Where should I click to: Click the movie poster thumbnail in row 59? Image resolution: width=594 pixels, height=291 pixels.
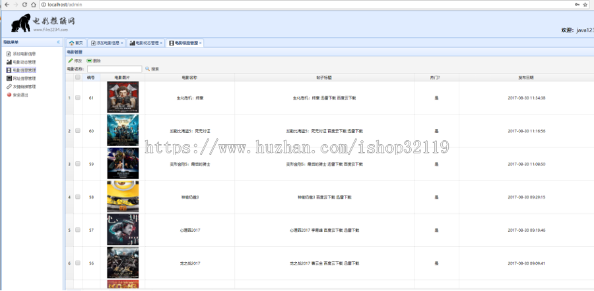tap(123, 164)
